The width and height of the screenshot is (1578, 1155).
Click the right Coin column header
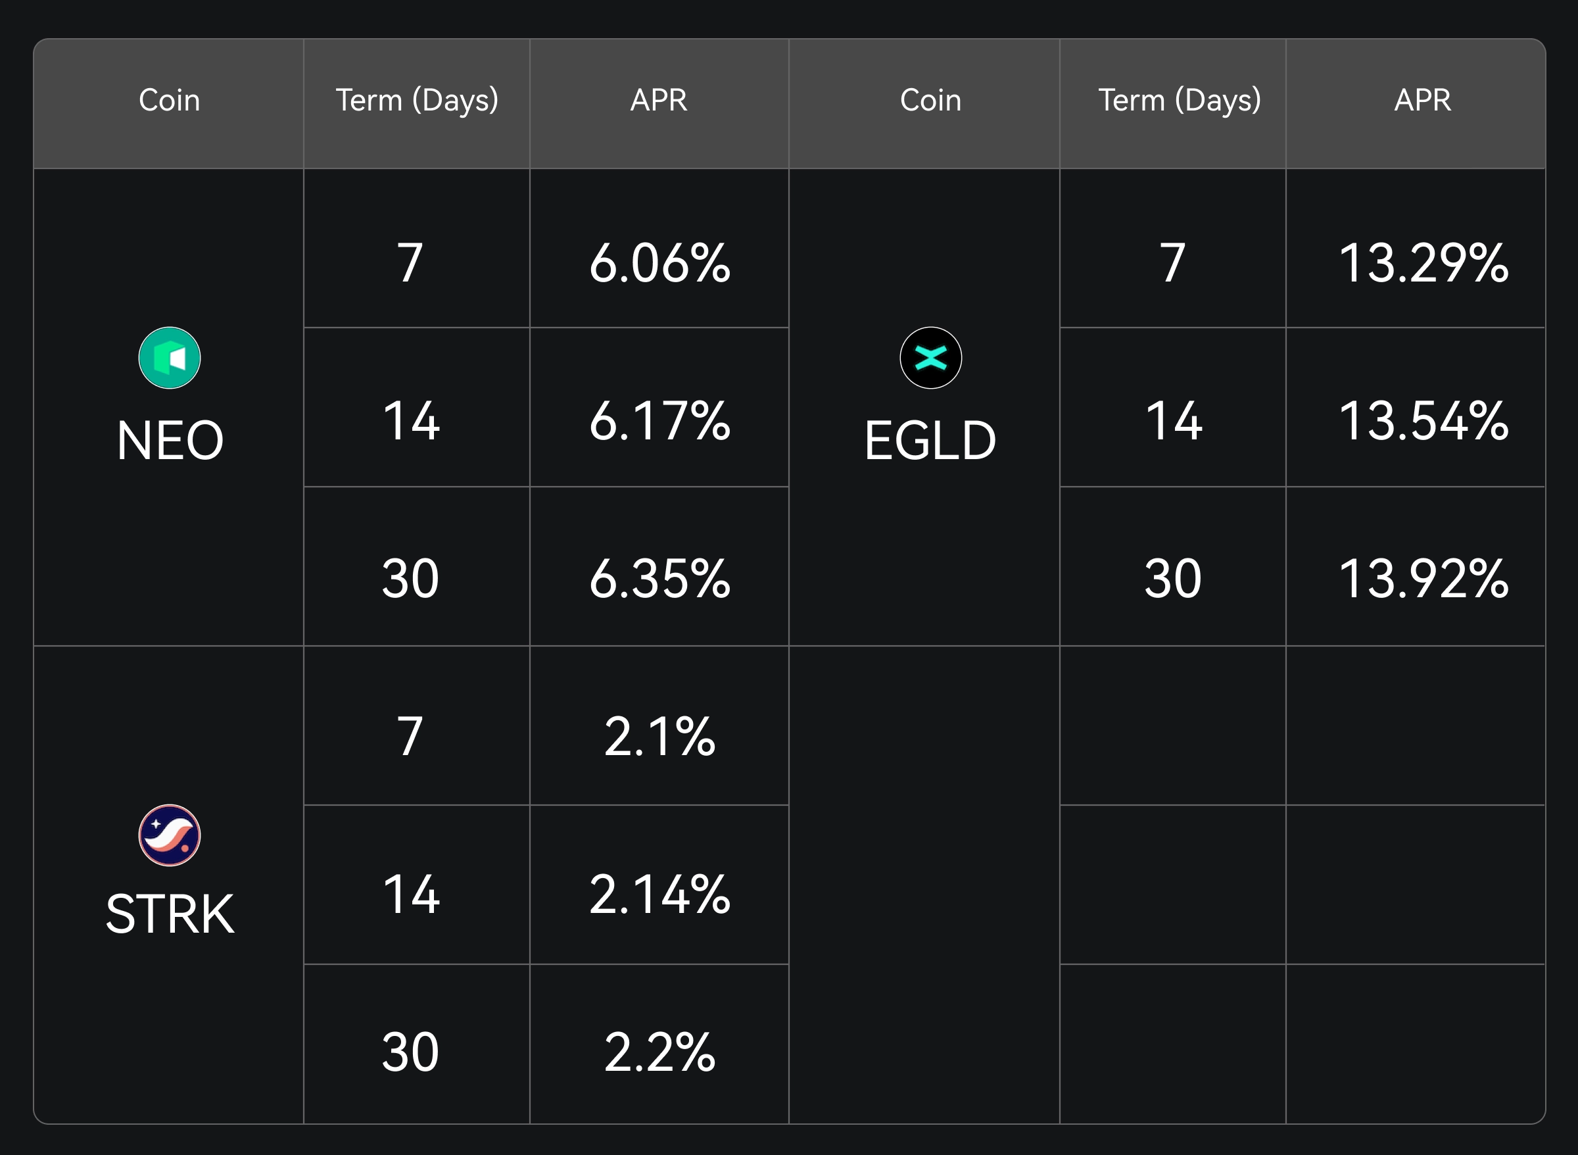(x=930, y=100)
